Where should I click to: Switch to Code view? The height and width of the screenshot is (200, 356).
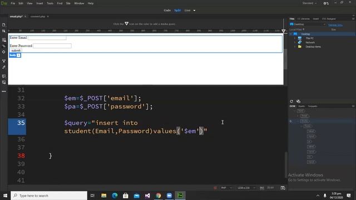[x=167, y=11]
